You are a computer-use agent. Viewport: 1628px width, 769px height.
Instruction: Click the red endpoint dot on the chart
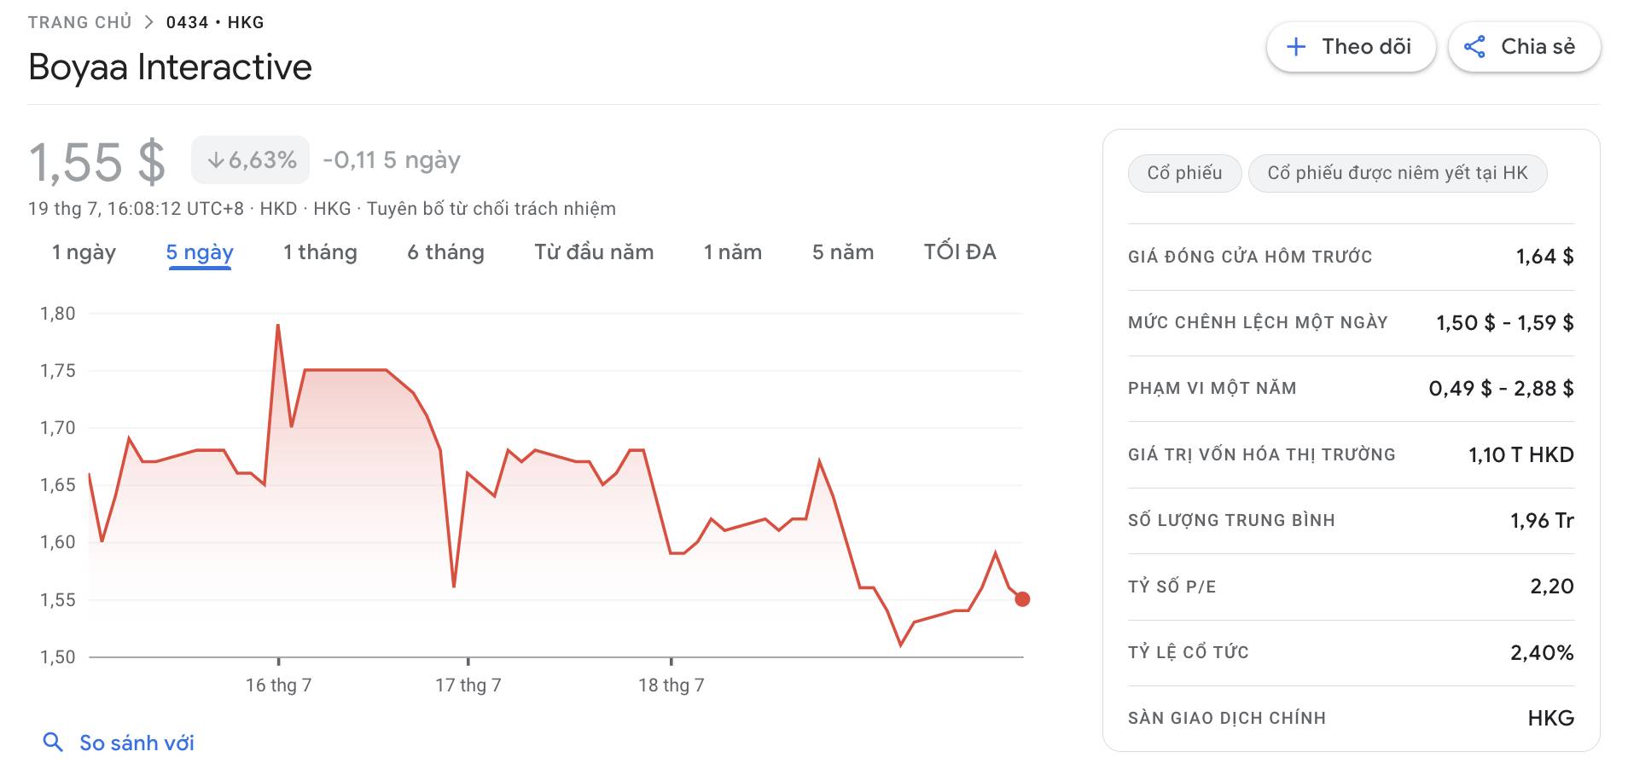click(x=1022, y=599)
